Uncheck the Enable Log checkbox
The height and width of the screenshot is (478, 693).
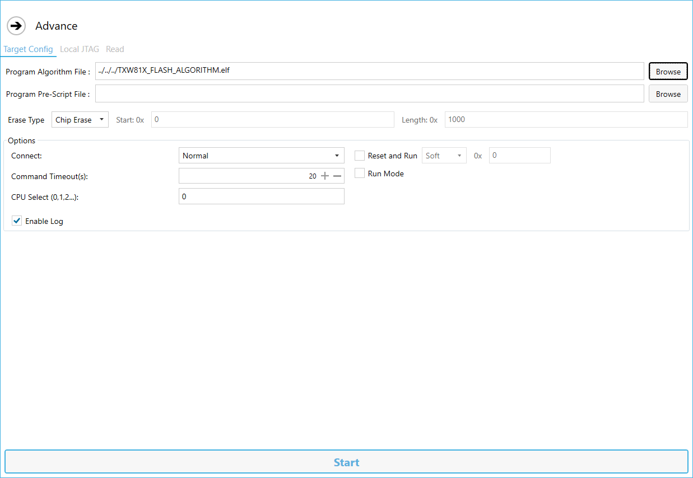(x=17, y=221)
